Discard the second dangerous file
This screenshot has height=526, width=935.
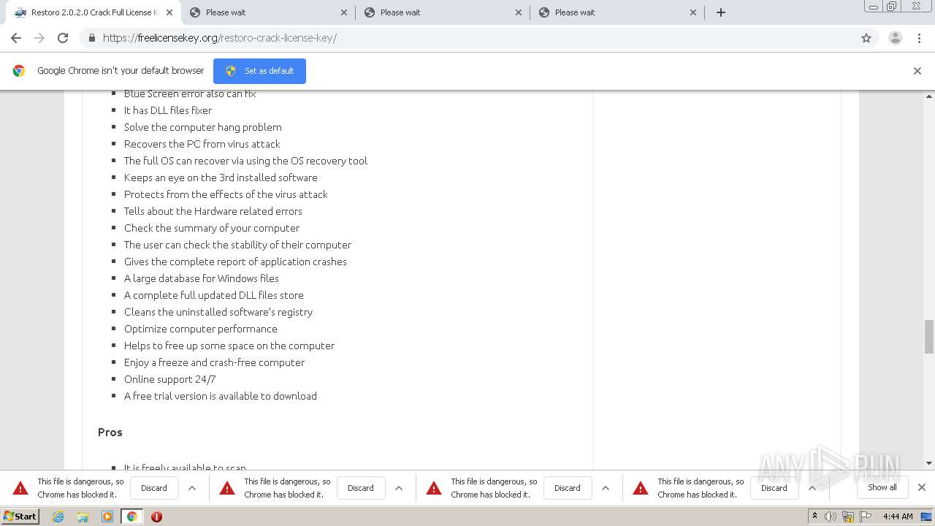point(361,488)
